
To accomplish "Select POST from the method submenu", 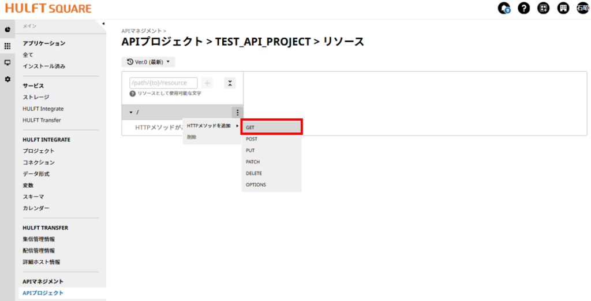I will pos(271,139).
